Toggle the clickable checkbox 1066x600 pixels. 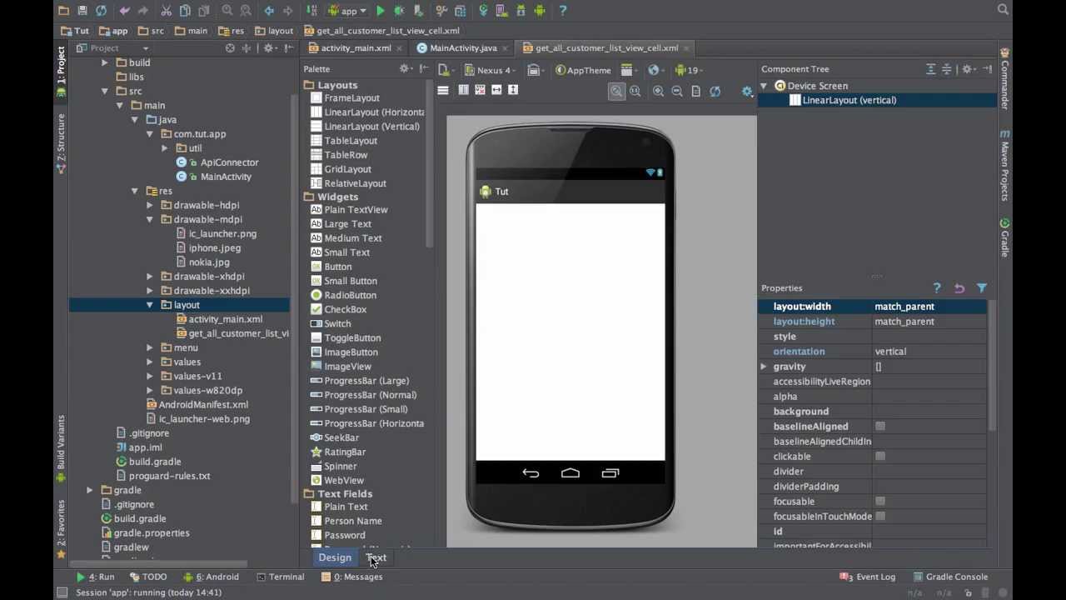click(x=880, y=457)
